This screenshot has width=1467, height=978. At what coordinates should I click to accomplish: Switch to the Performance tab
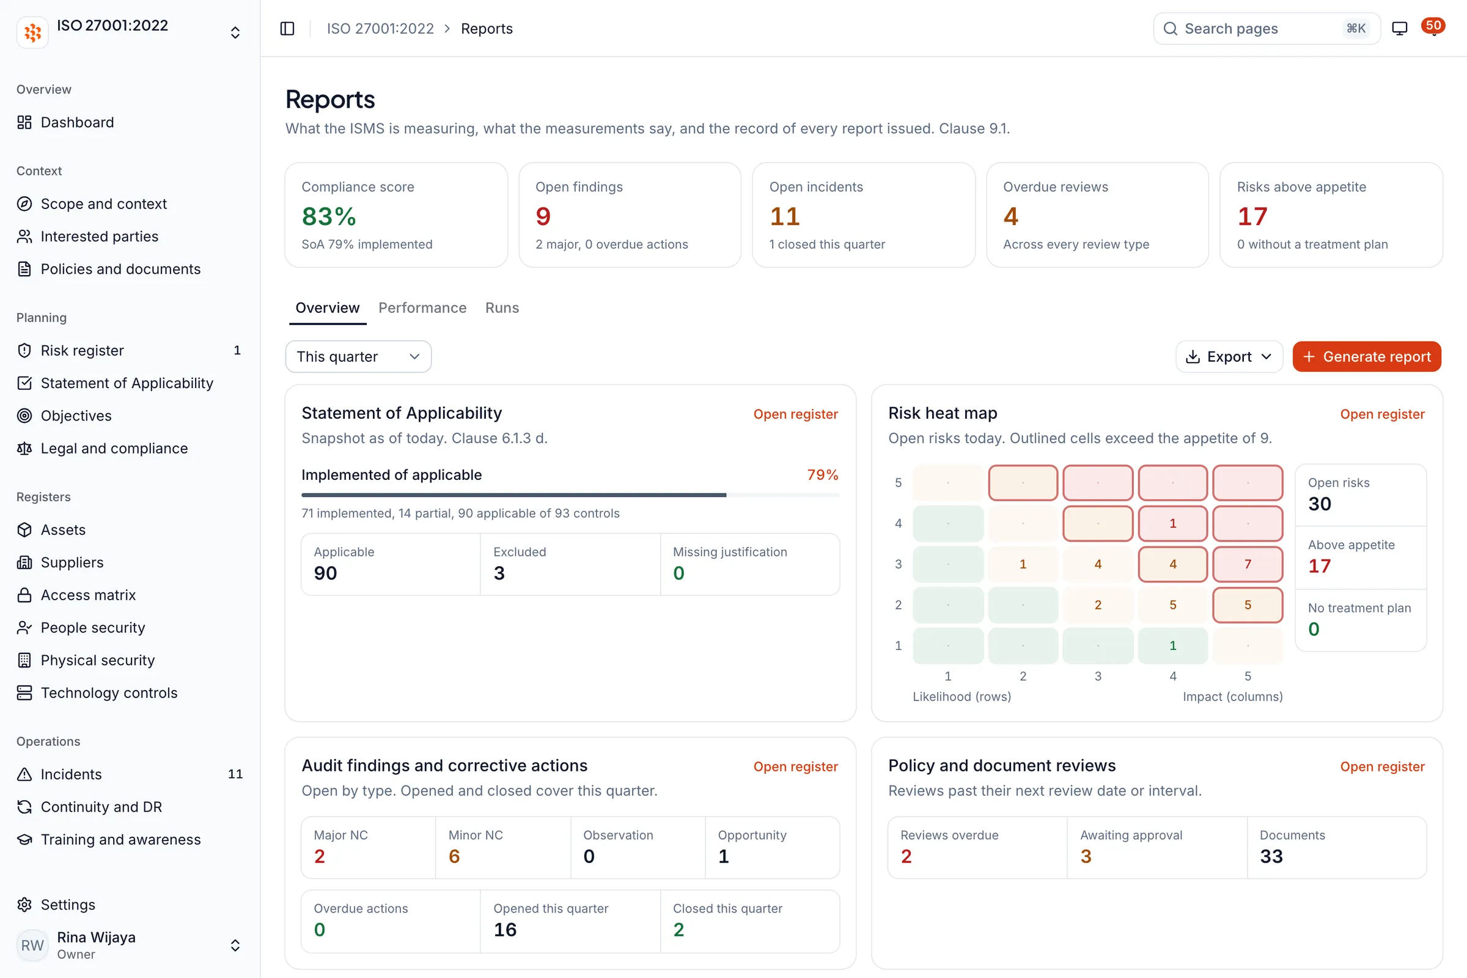(x=422, y=308)
